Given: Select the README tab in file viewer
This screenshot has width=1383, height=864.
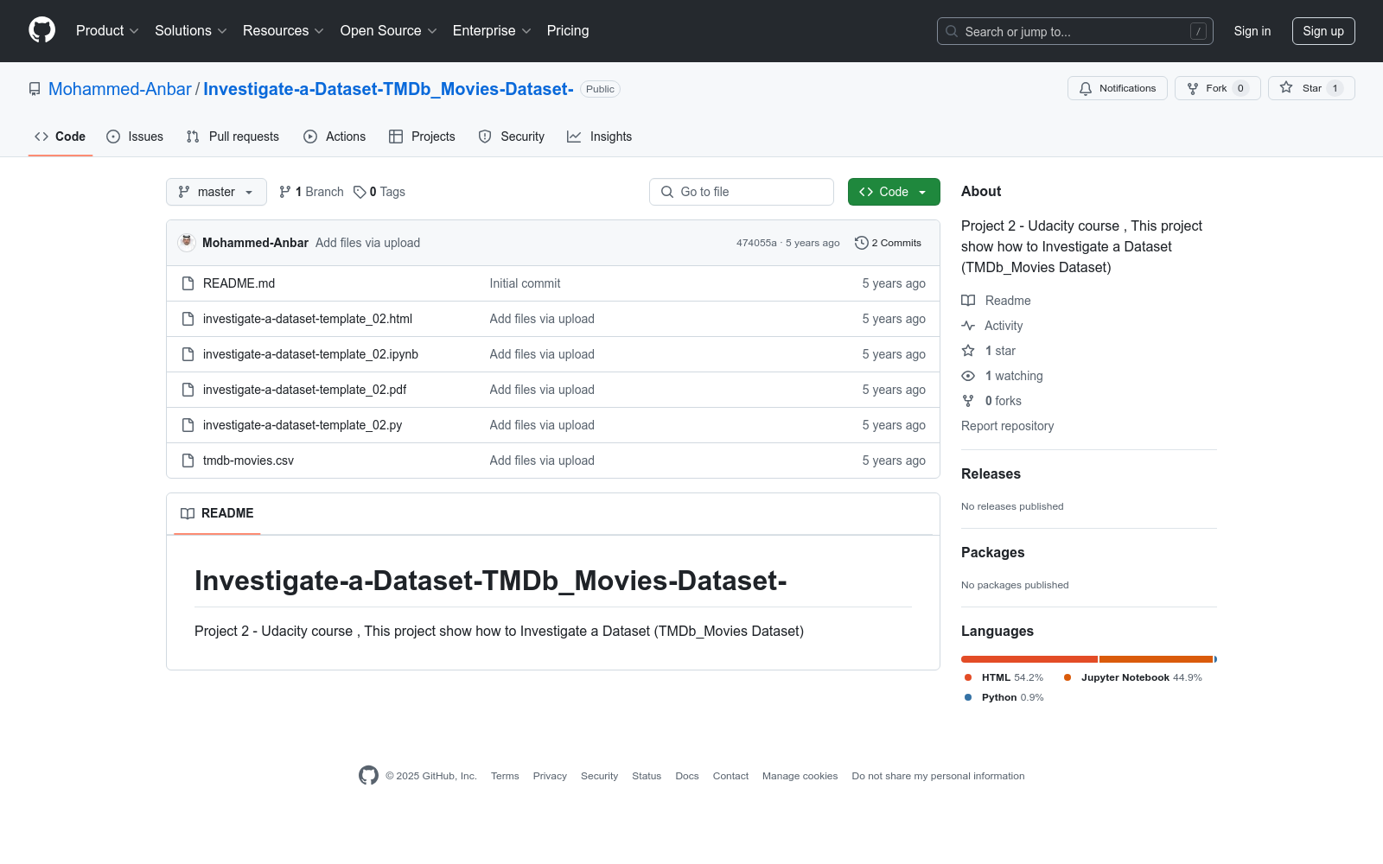Looking at the screenshot, I should coord(217,513).
